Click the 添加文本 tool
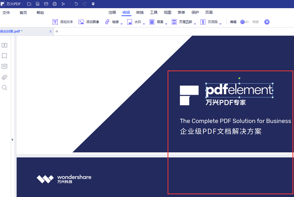 tap(63, 22)
